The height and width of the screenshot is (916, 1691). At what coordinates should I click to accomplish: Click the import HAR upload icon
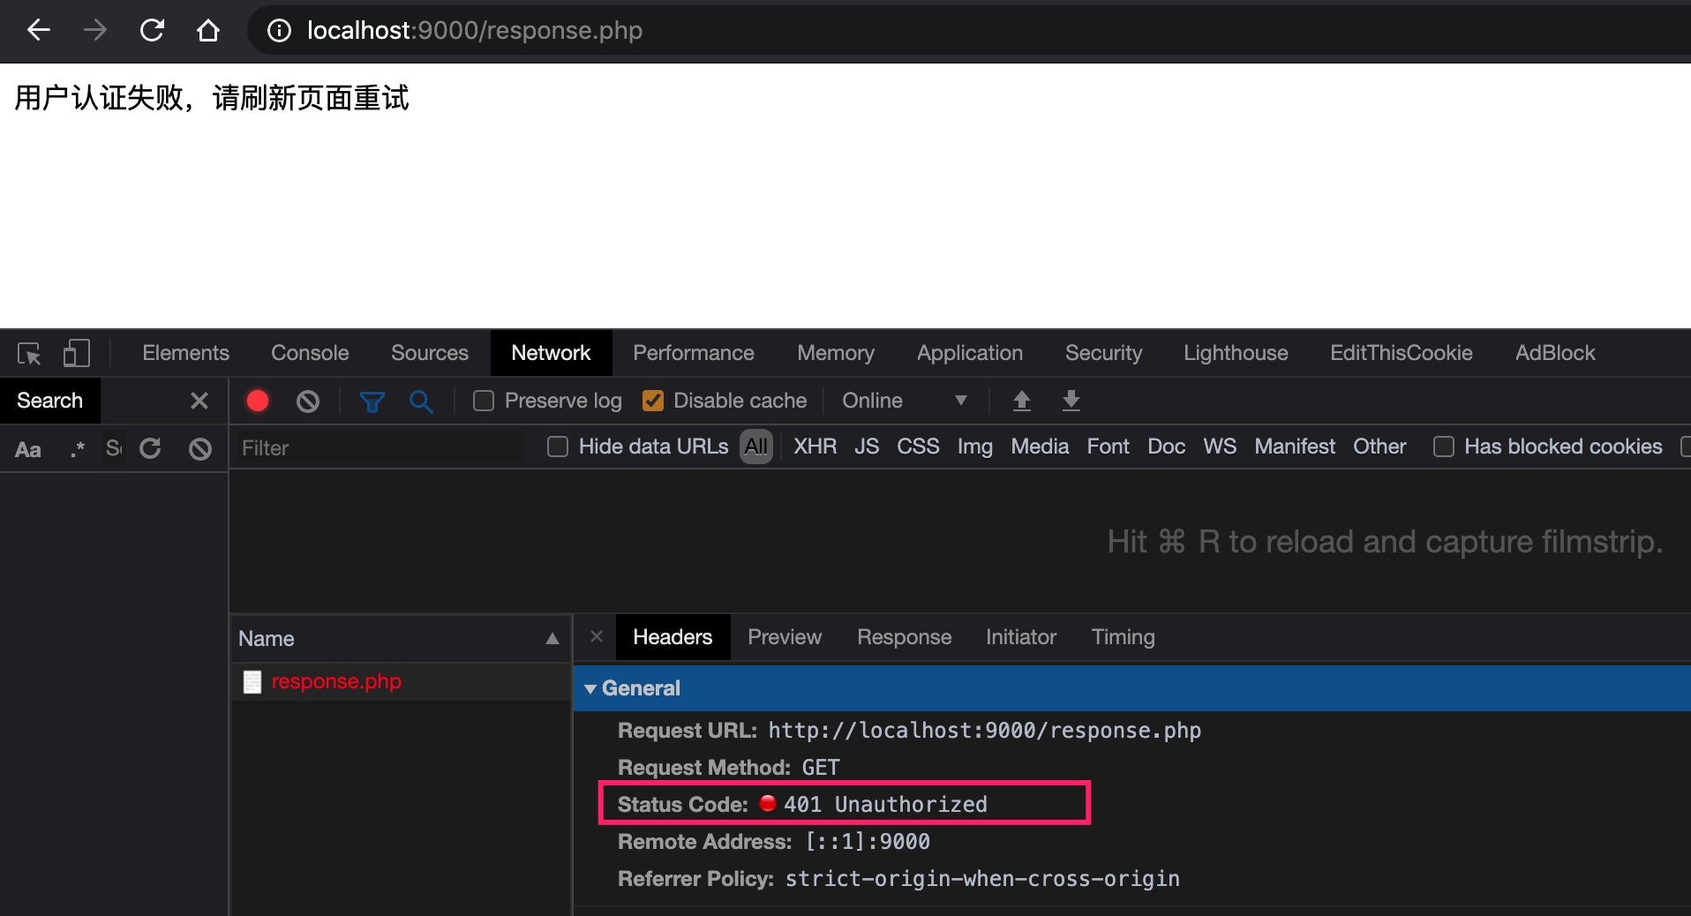click(1022, 401)
